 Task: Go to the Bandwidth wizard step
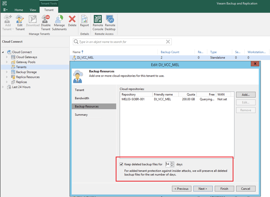click(x=82, y=98)
